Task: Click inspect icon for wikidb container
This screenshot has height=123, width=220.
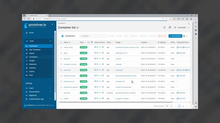Action: (x=97, y=98)
